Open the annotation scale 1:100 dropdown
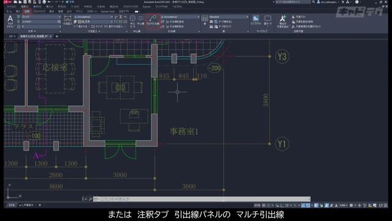Image resolution: width=392 pixels, height=221 pixels. (344, 205)
